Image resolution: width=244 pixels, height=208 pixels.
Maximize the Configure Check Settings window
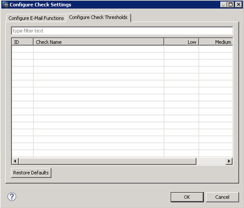[x=231, y=5]
